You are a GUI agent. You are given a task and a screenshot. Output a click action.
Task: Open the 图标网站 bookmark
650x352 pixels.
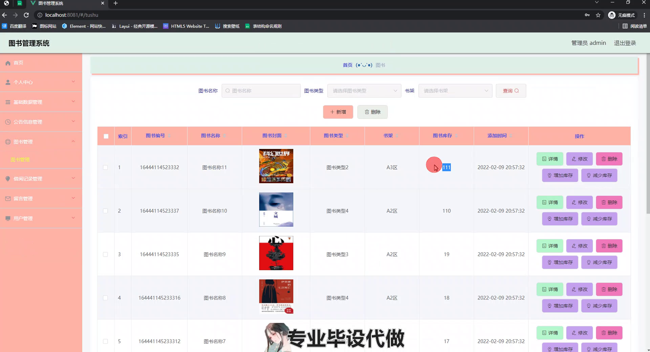[x=44, y=26]
